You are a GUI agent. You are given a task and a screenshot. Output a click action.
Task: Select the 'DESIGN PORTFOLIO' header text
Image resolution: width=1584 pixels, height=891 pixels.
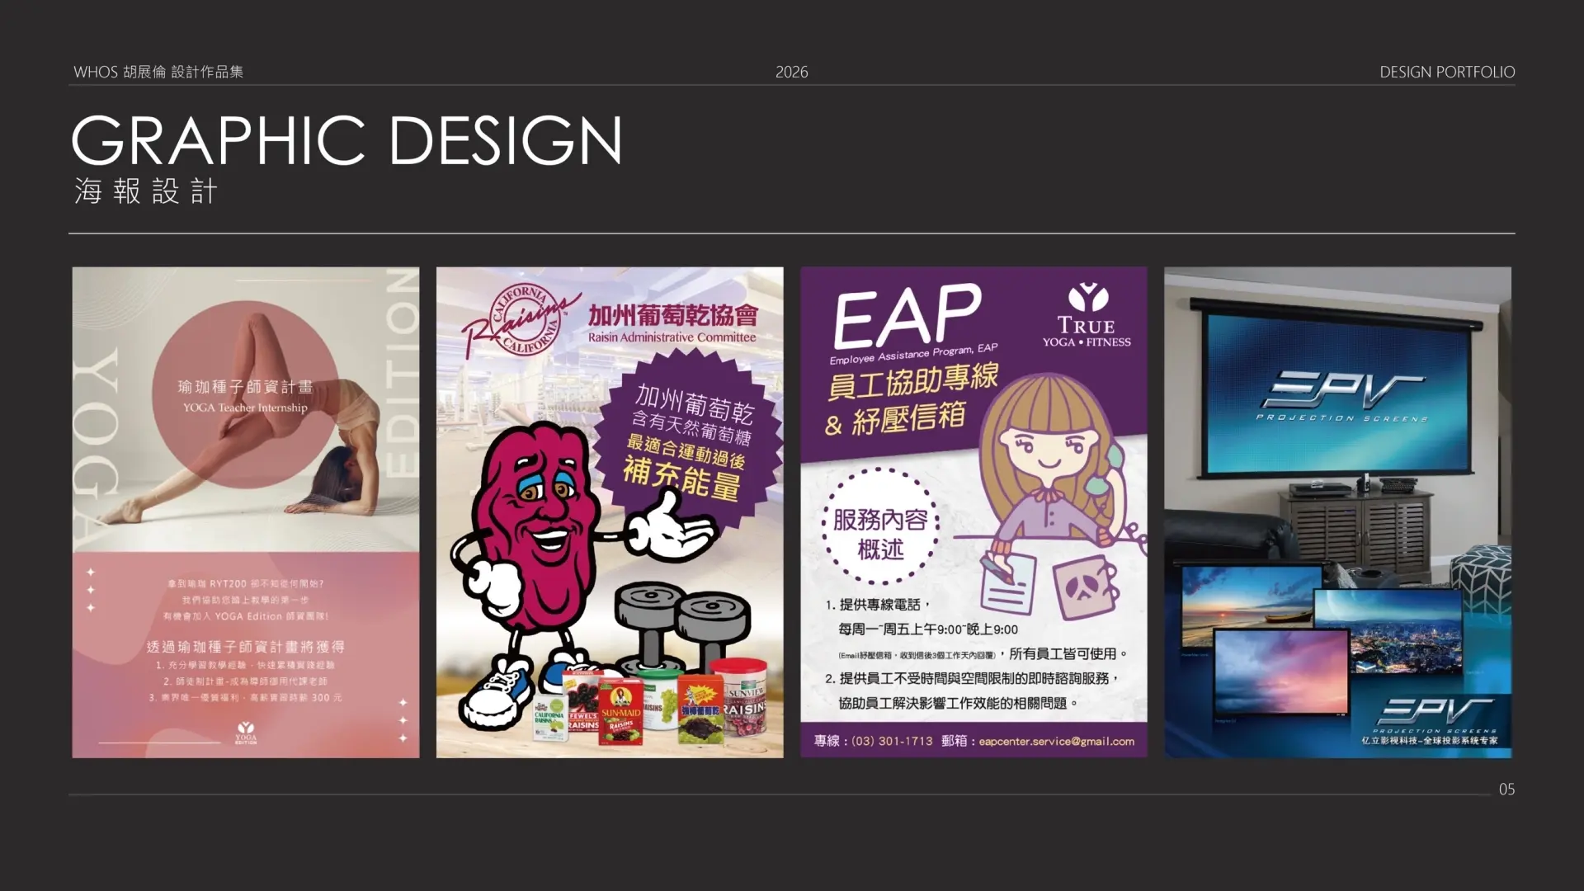point(1447,72)
